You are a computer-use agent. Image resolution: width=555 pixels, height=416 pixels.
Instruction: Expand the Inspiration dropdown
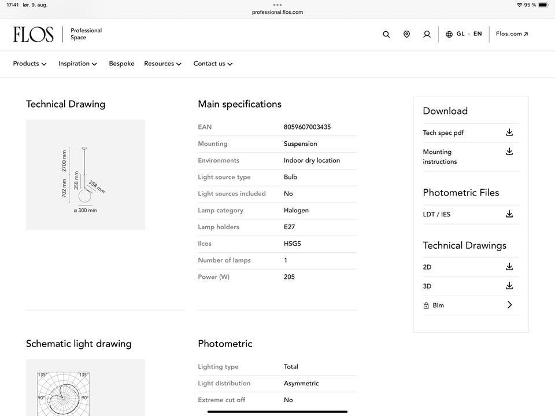pos(77,64)
